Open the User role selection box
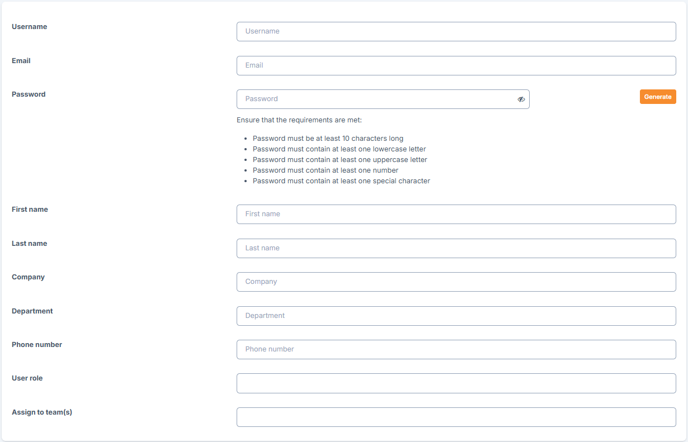 tap(456, 383)
